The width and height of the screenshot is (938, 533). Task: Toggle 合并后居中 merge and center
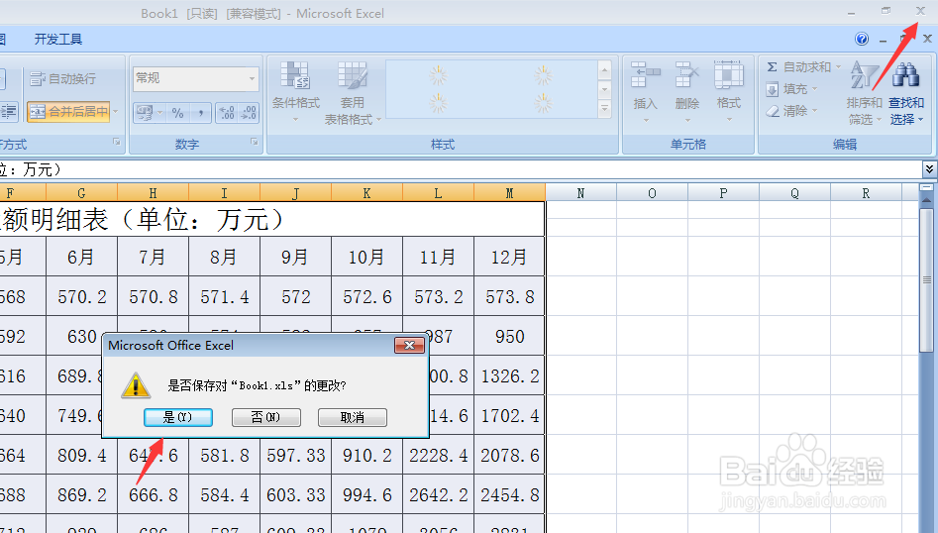tap(68, 111)
